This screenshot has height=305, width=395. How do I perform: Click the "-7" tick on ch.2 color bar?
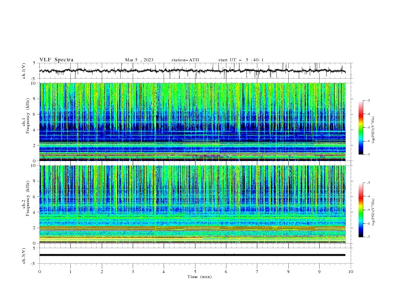(x=368, y=237)
